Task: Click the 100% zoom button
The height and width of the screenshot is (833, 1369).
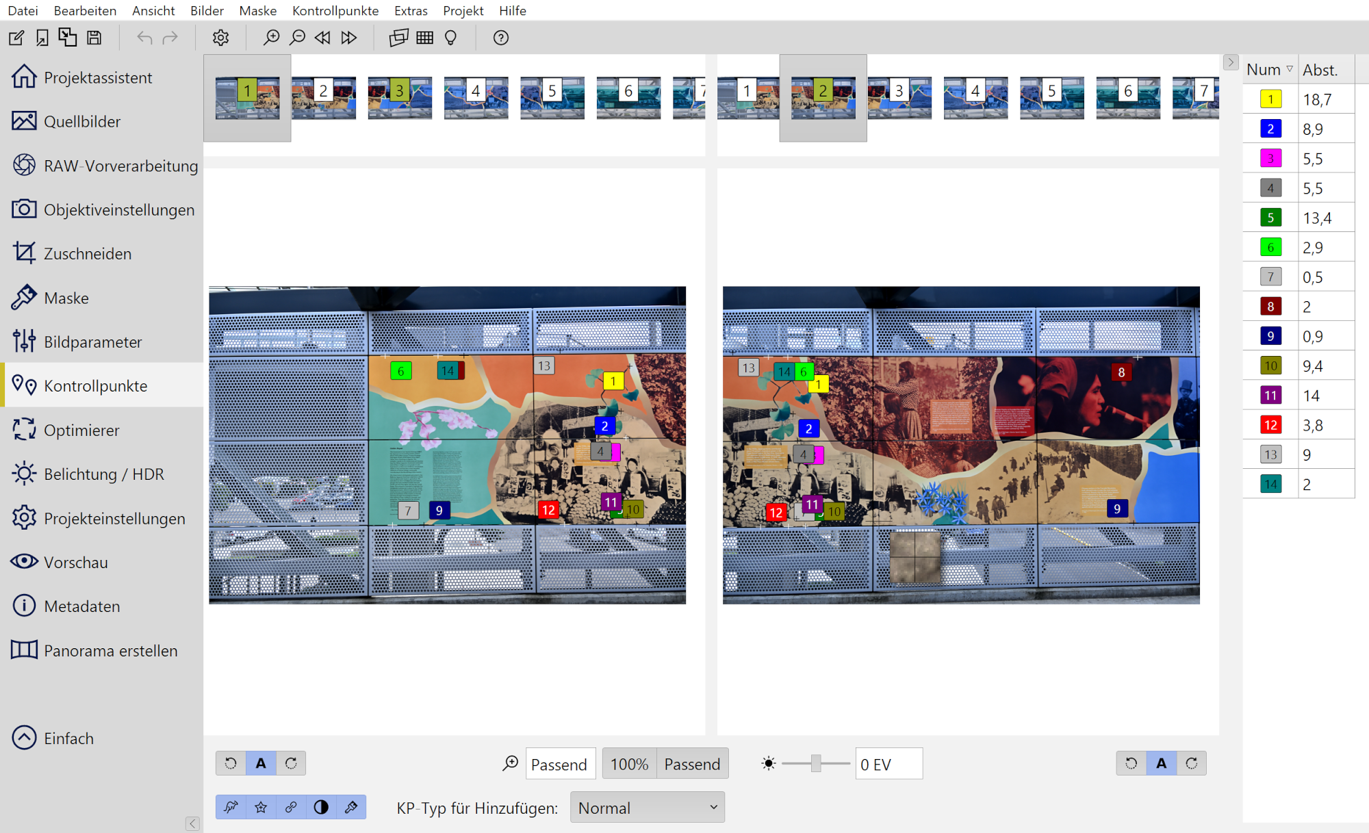Action: pos(629,764)
